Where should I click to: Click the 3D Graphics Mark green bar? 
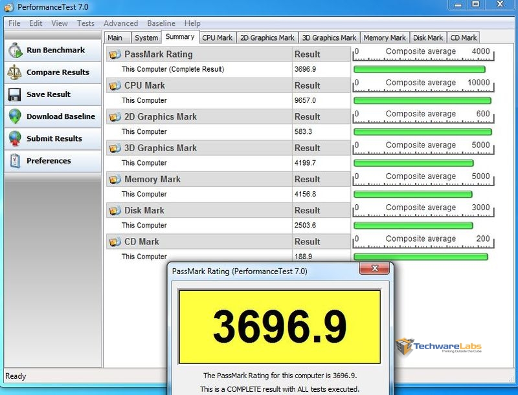point(414,163)
